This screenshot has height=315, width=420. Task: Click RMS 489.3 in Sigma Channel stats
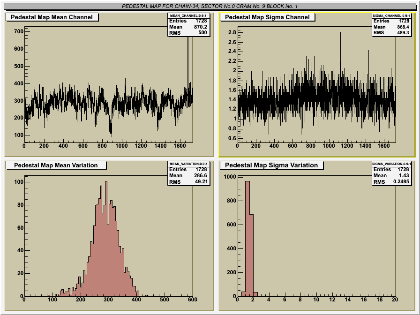(x=391, y=33)
